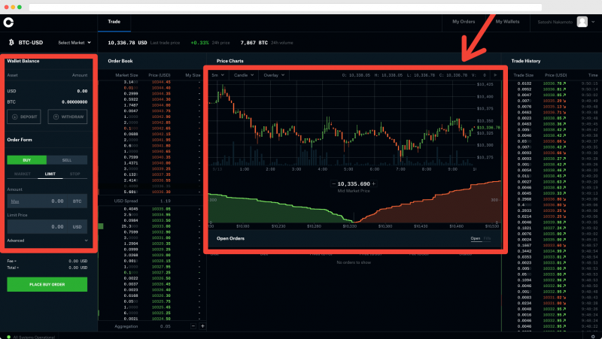The height and width of the screenshot is (339, 602).
Task: Click the withdraw arrow icon
Action: 56,117
